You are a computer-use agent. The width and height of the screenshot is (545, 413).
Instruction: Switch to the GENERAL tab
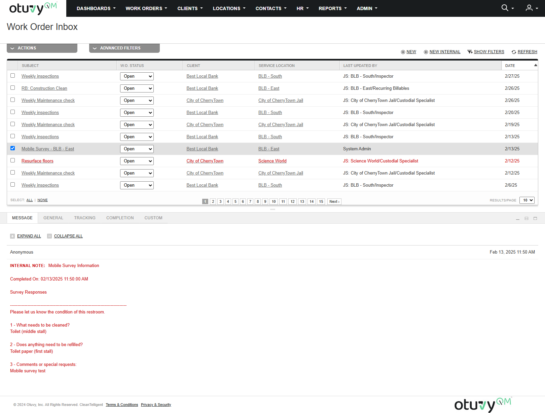[x=53, y=218]
